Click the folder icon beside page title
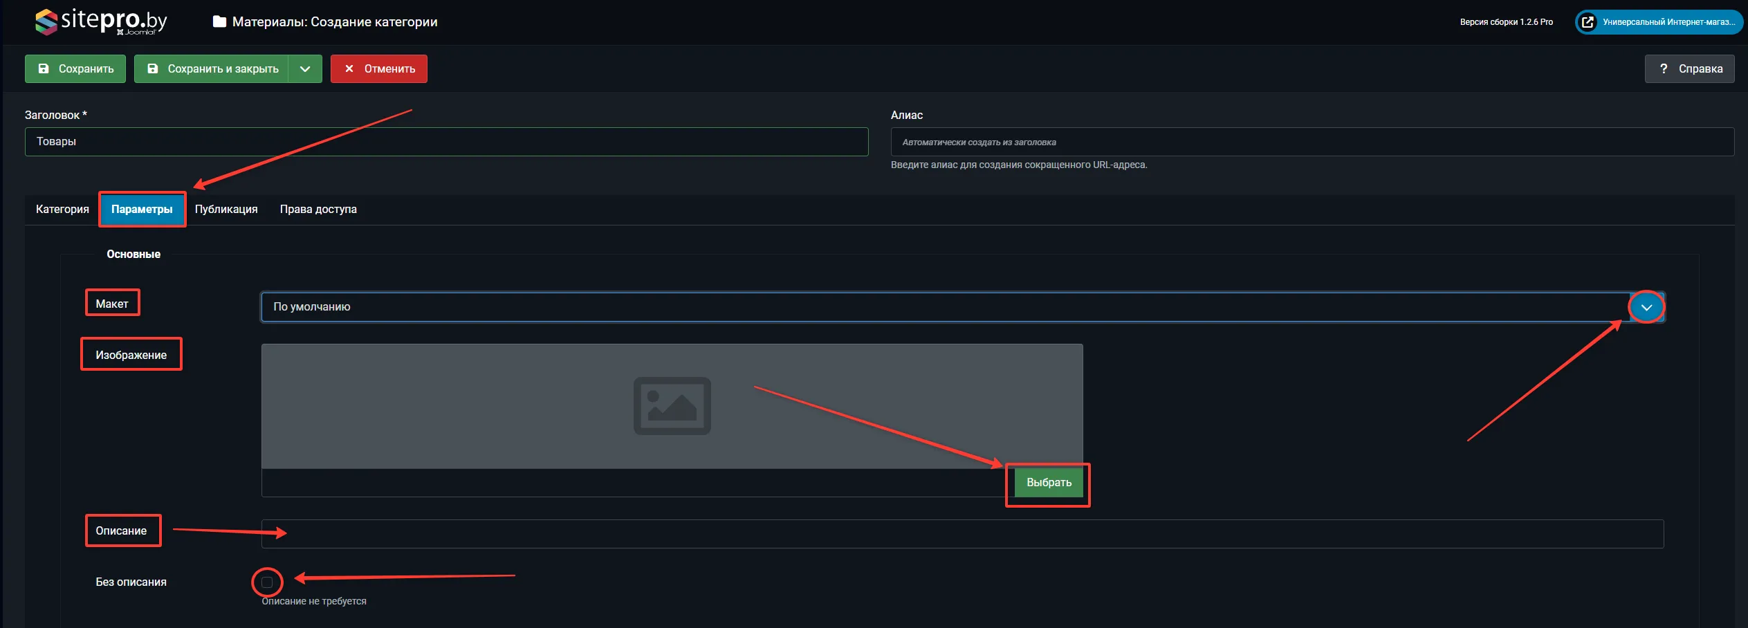 [219, 22]
